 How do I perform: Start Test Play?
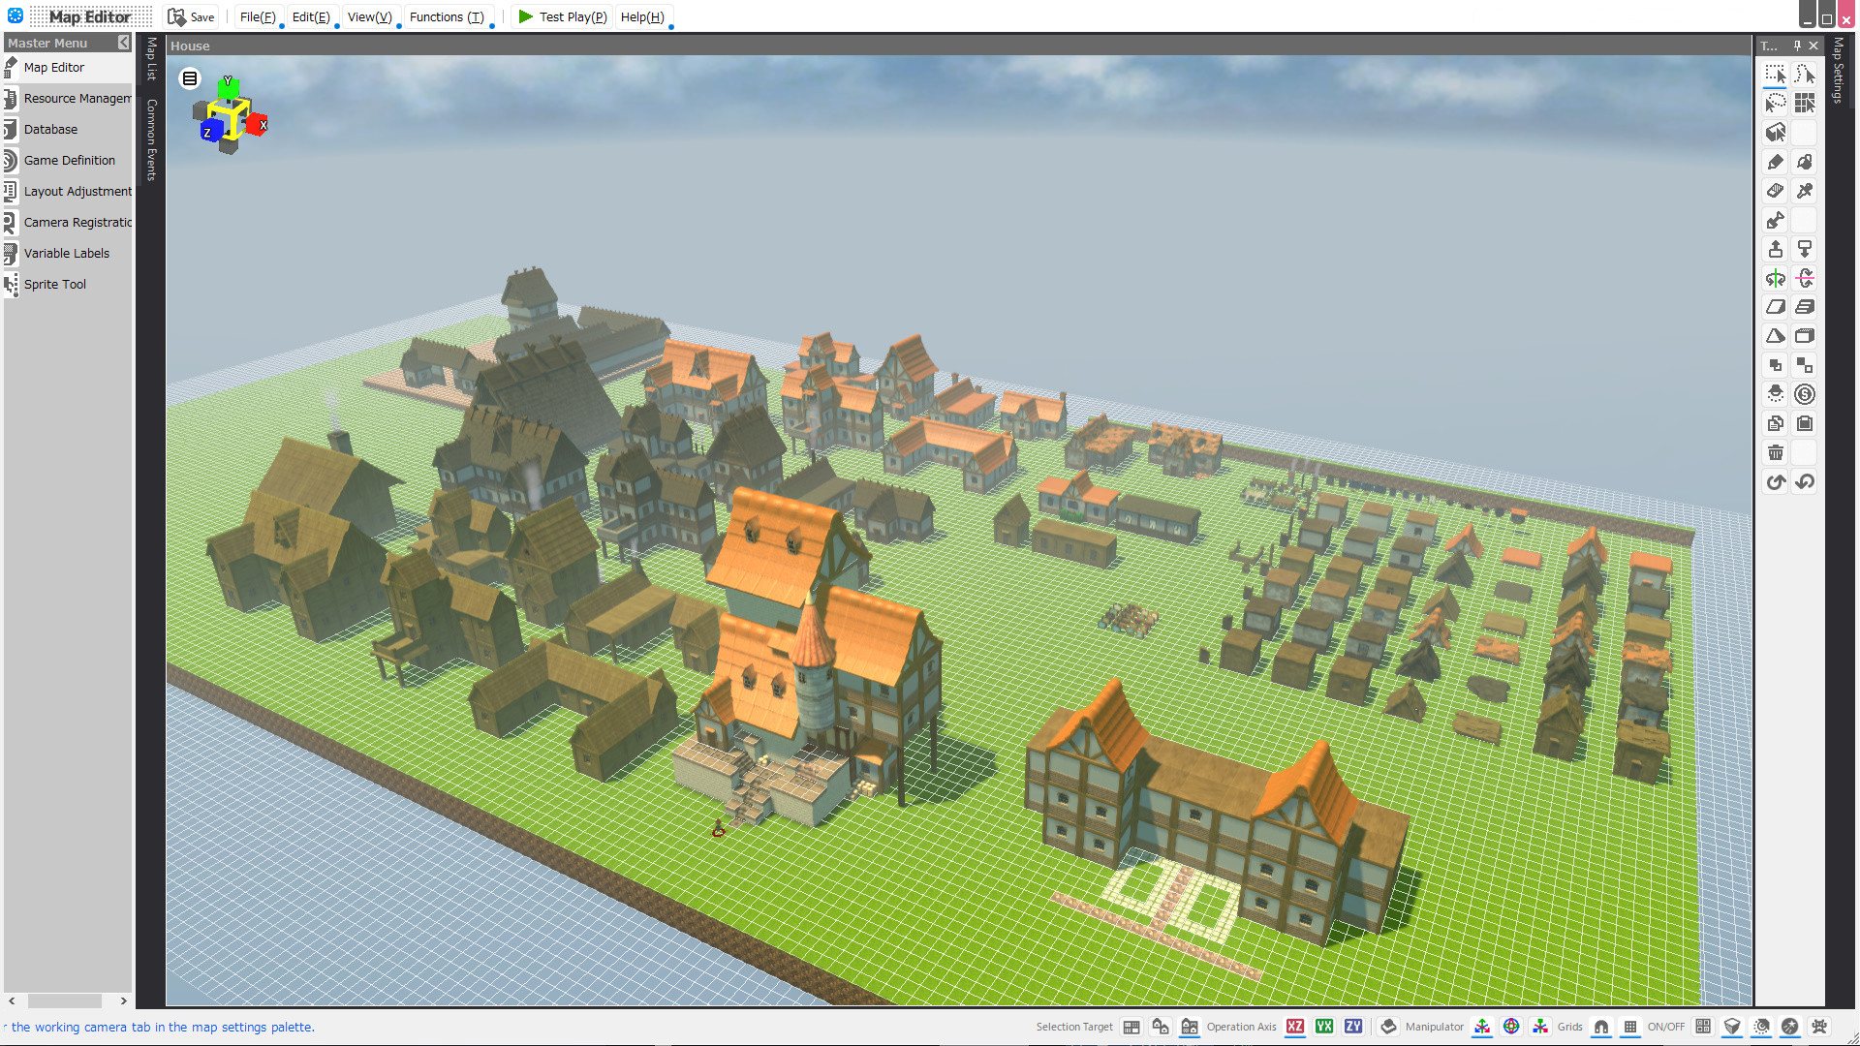point(562,16)
